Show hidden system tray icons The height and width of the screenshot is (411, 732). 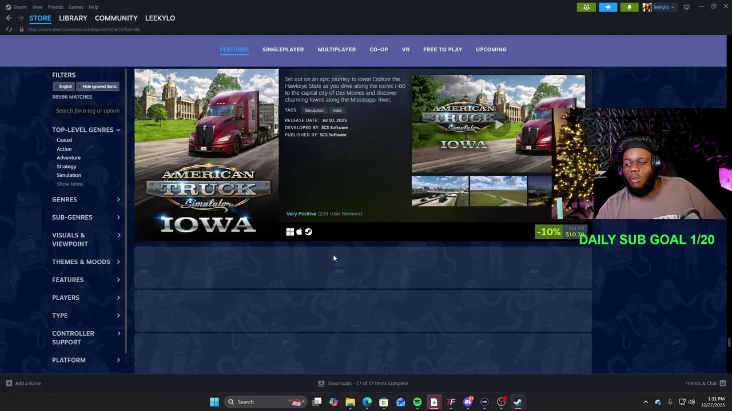click(646, 402)
